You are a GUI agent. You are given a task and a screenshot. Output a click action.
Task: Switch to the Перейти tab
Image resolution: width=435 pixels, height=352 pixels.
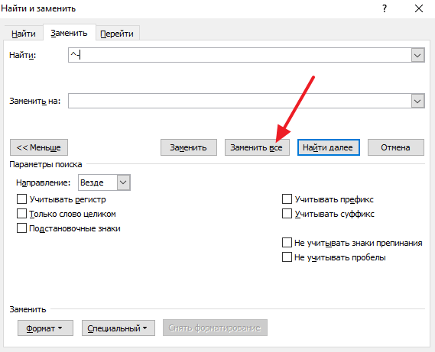coord(117,34)
